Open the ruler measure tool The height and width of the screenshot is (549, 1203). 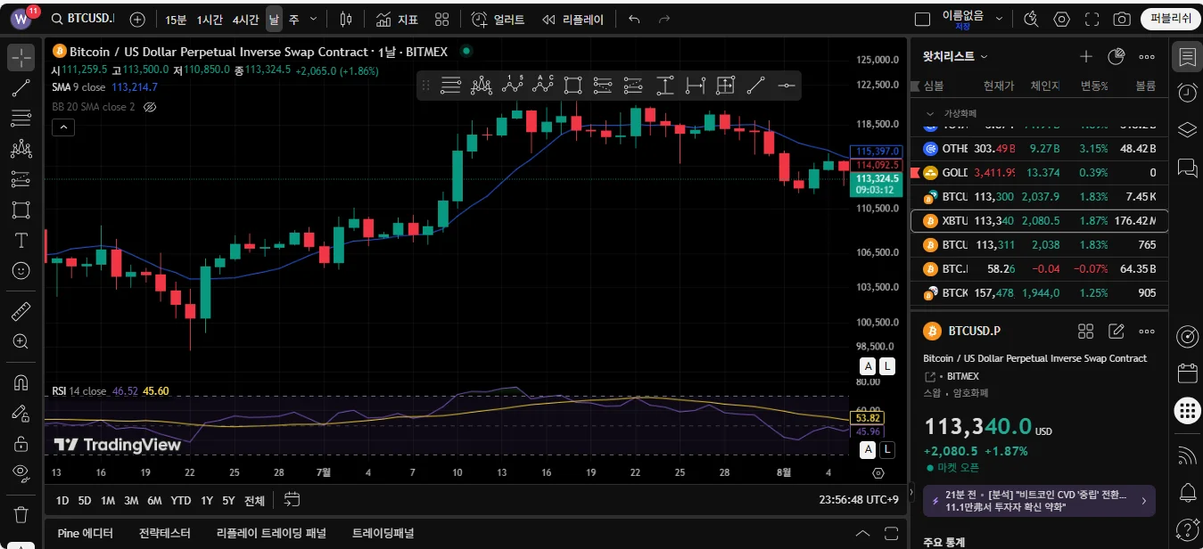click(x=21, y=311)
